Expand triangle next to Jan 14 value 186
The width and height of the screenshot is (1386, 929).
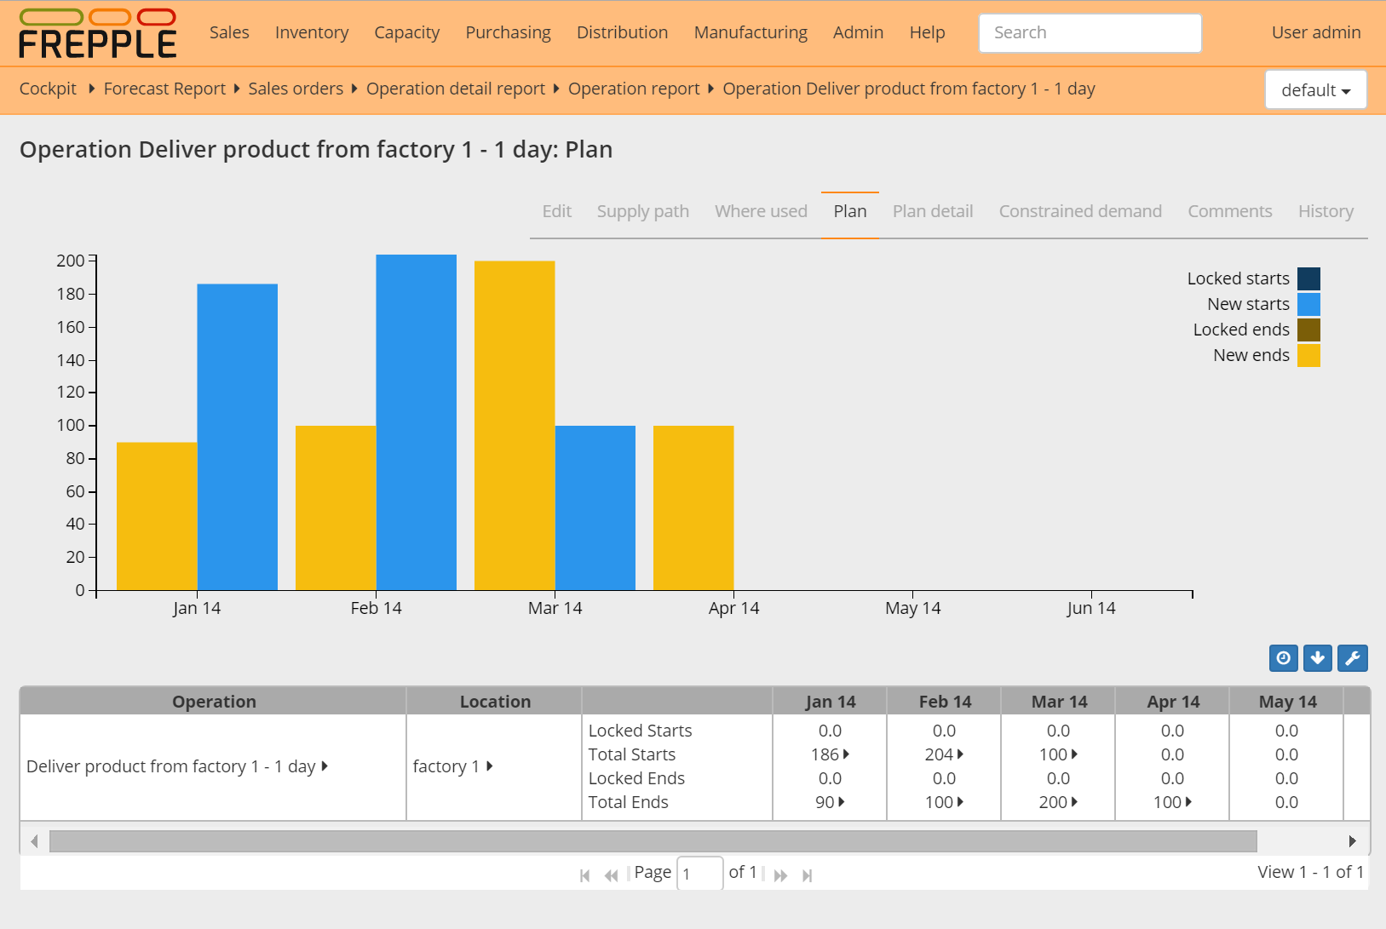(x=846, y=754)
